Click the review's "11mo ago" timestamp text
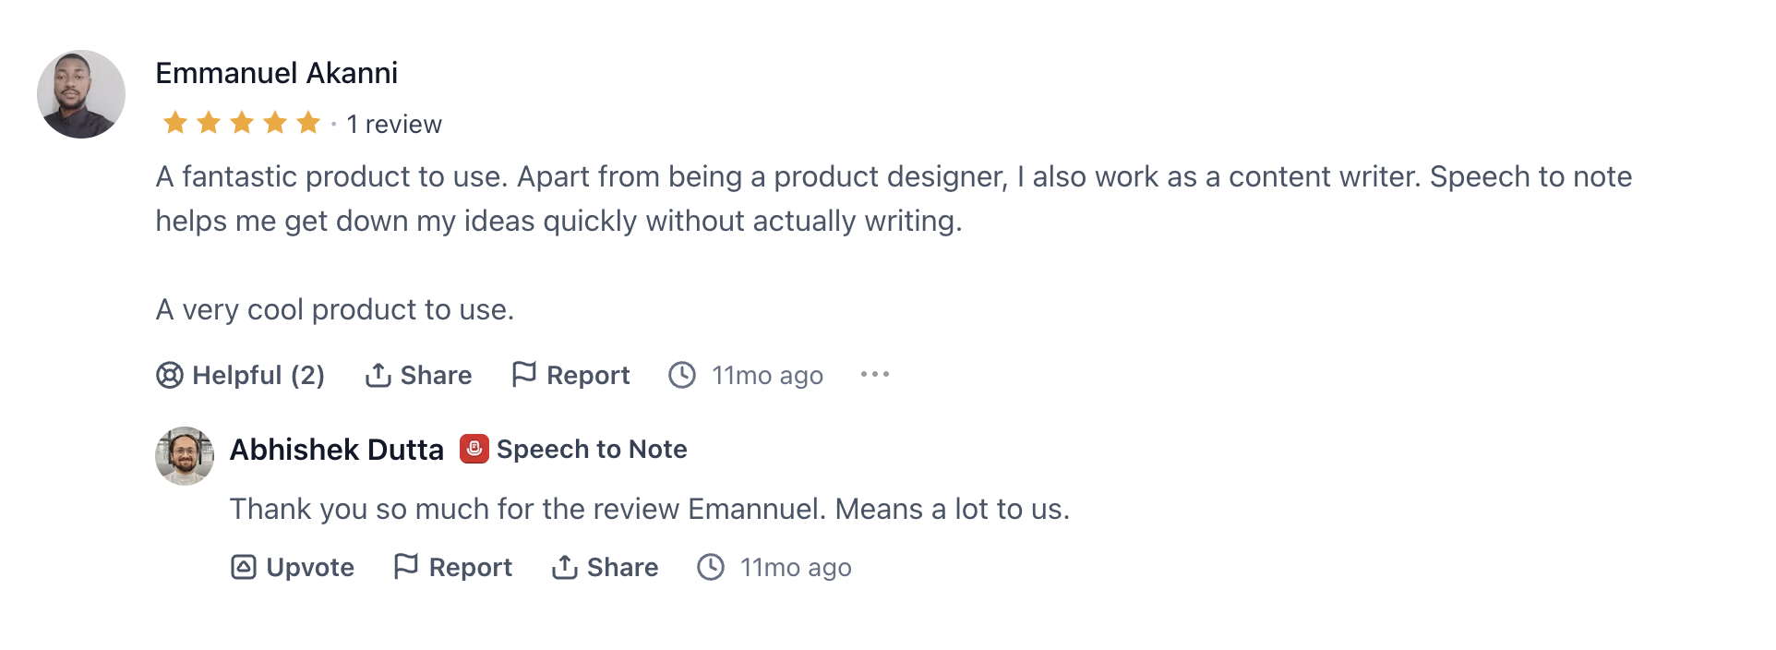The width and height of the screenshot is (1776, 650). point(767,376)
